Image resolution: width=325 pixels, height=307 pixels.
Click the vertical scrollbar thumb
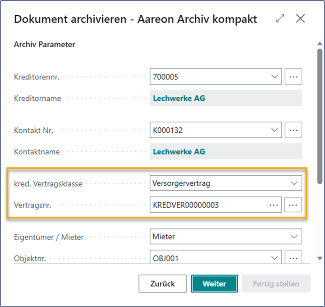click(x=320, y=116)
